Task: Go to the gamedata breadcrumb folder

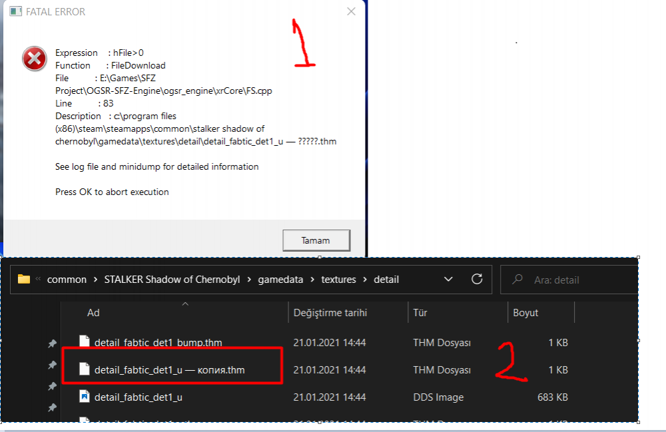Action: coord(280,280)
